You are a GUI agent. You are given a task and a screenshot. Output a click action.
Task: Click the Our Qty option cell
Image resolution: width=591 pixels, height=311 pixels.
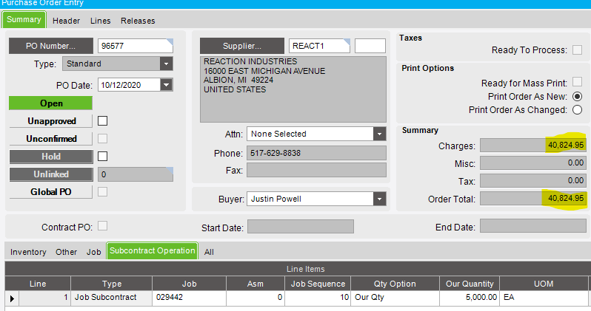click(395, 298)
